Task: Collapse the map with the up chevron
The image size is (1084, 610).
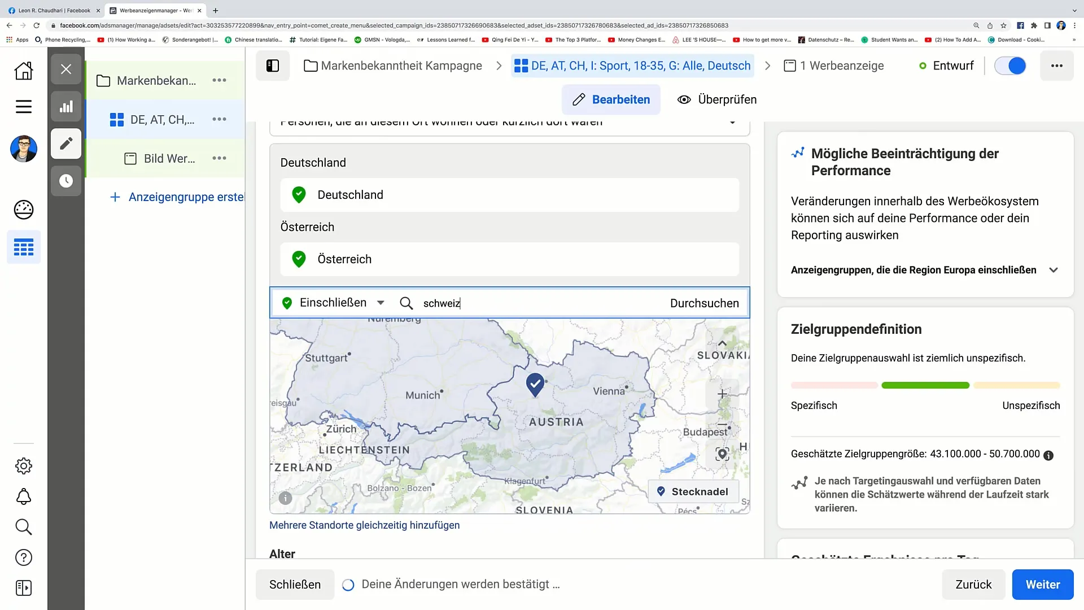Action: click(x=722, y=343)
